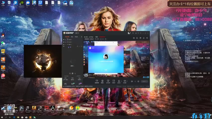
Task: Open Steam desktop shortcut
Action: point(3,109)
